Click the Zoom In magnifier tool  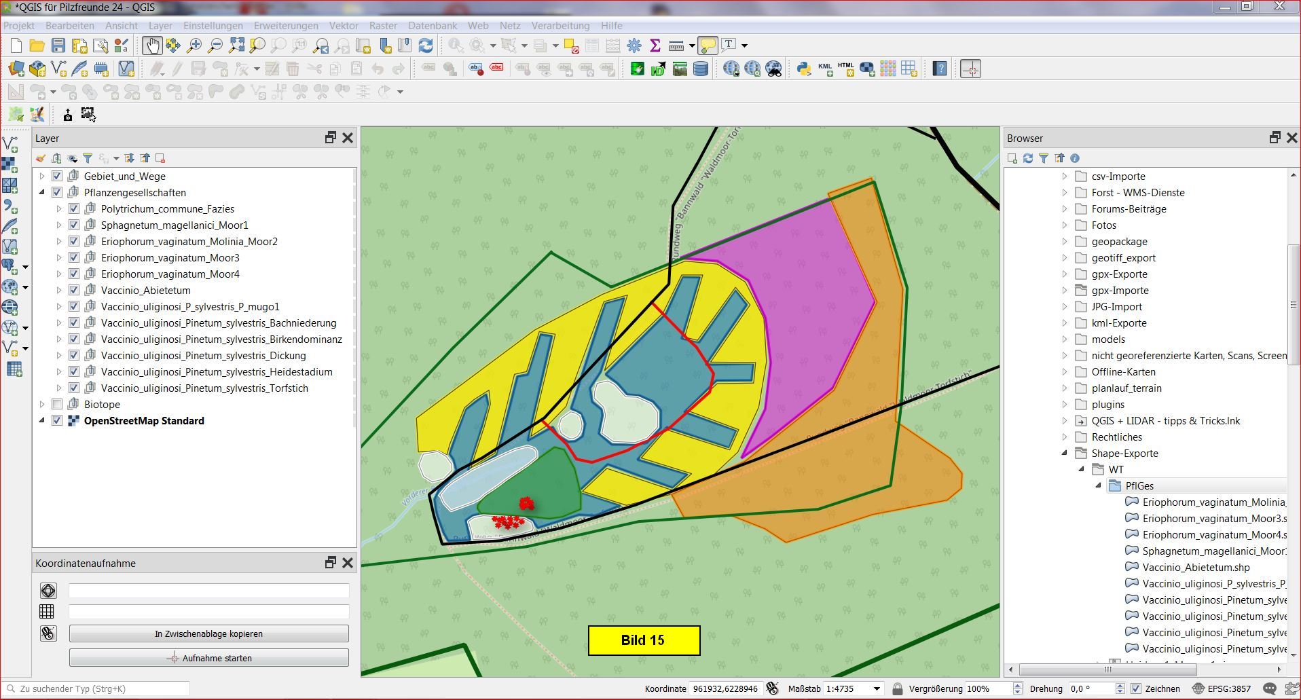(x=194, y=45)
